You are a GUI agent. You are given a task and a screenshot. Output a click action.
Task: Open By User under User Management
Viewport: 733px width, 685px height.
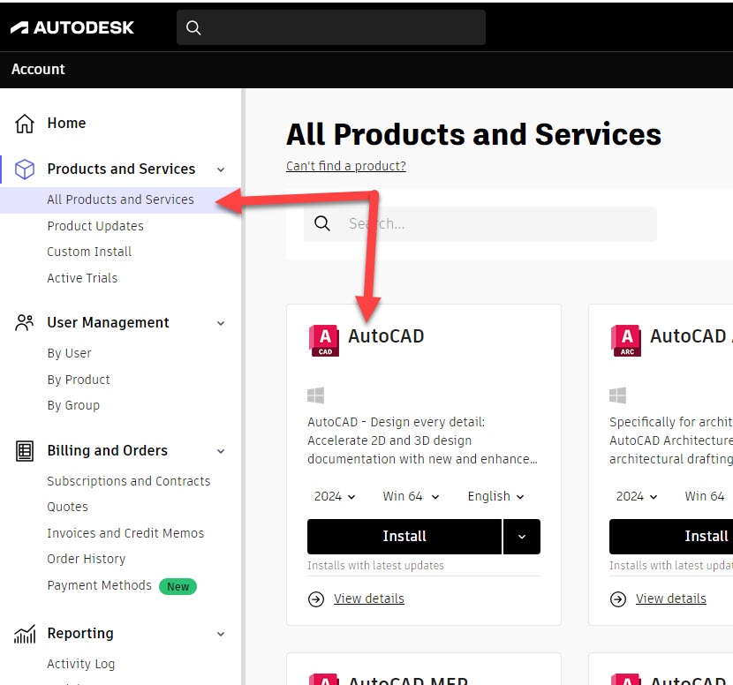[69, 353]
